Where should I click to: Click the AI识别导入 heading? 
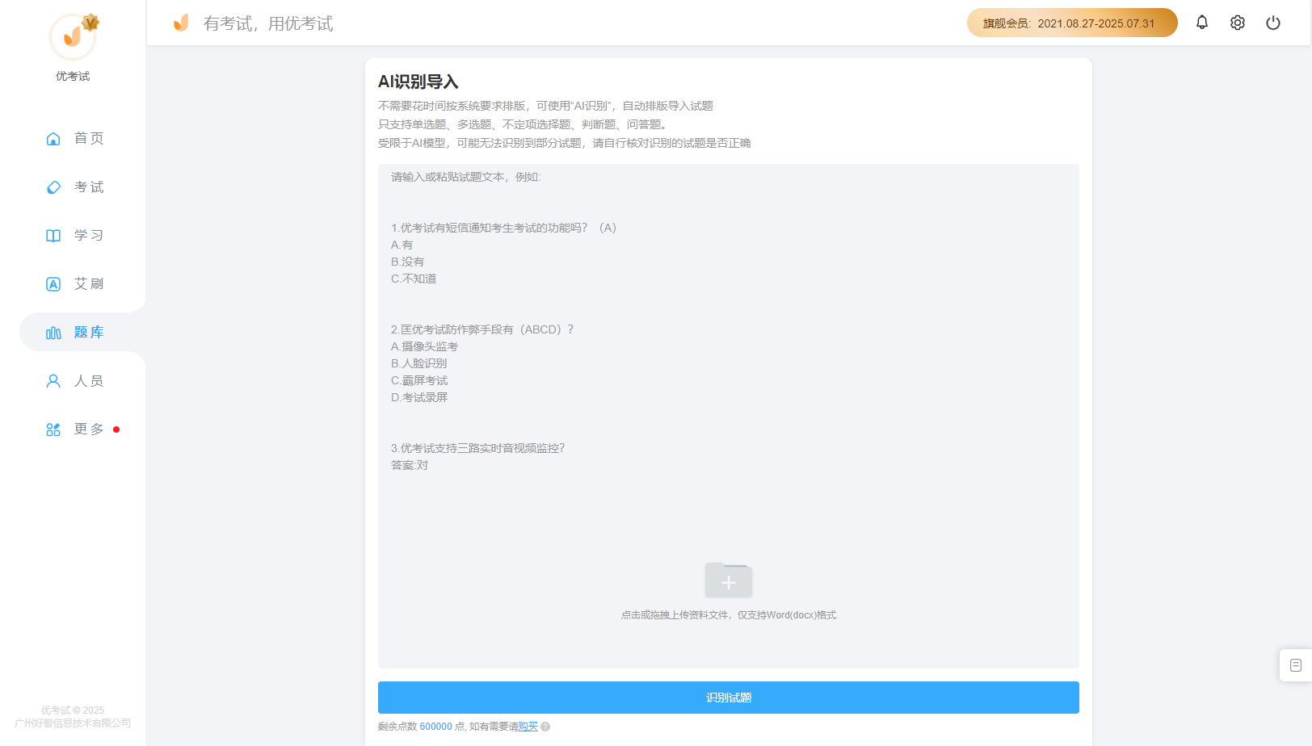pos(418,82)
